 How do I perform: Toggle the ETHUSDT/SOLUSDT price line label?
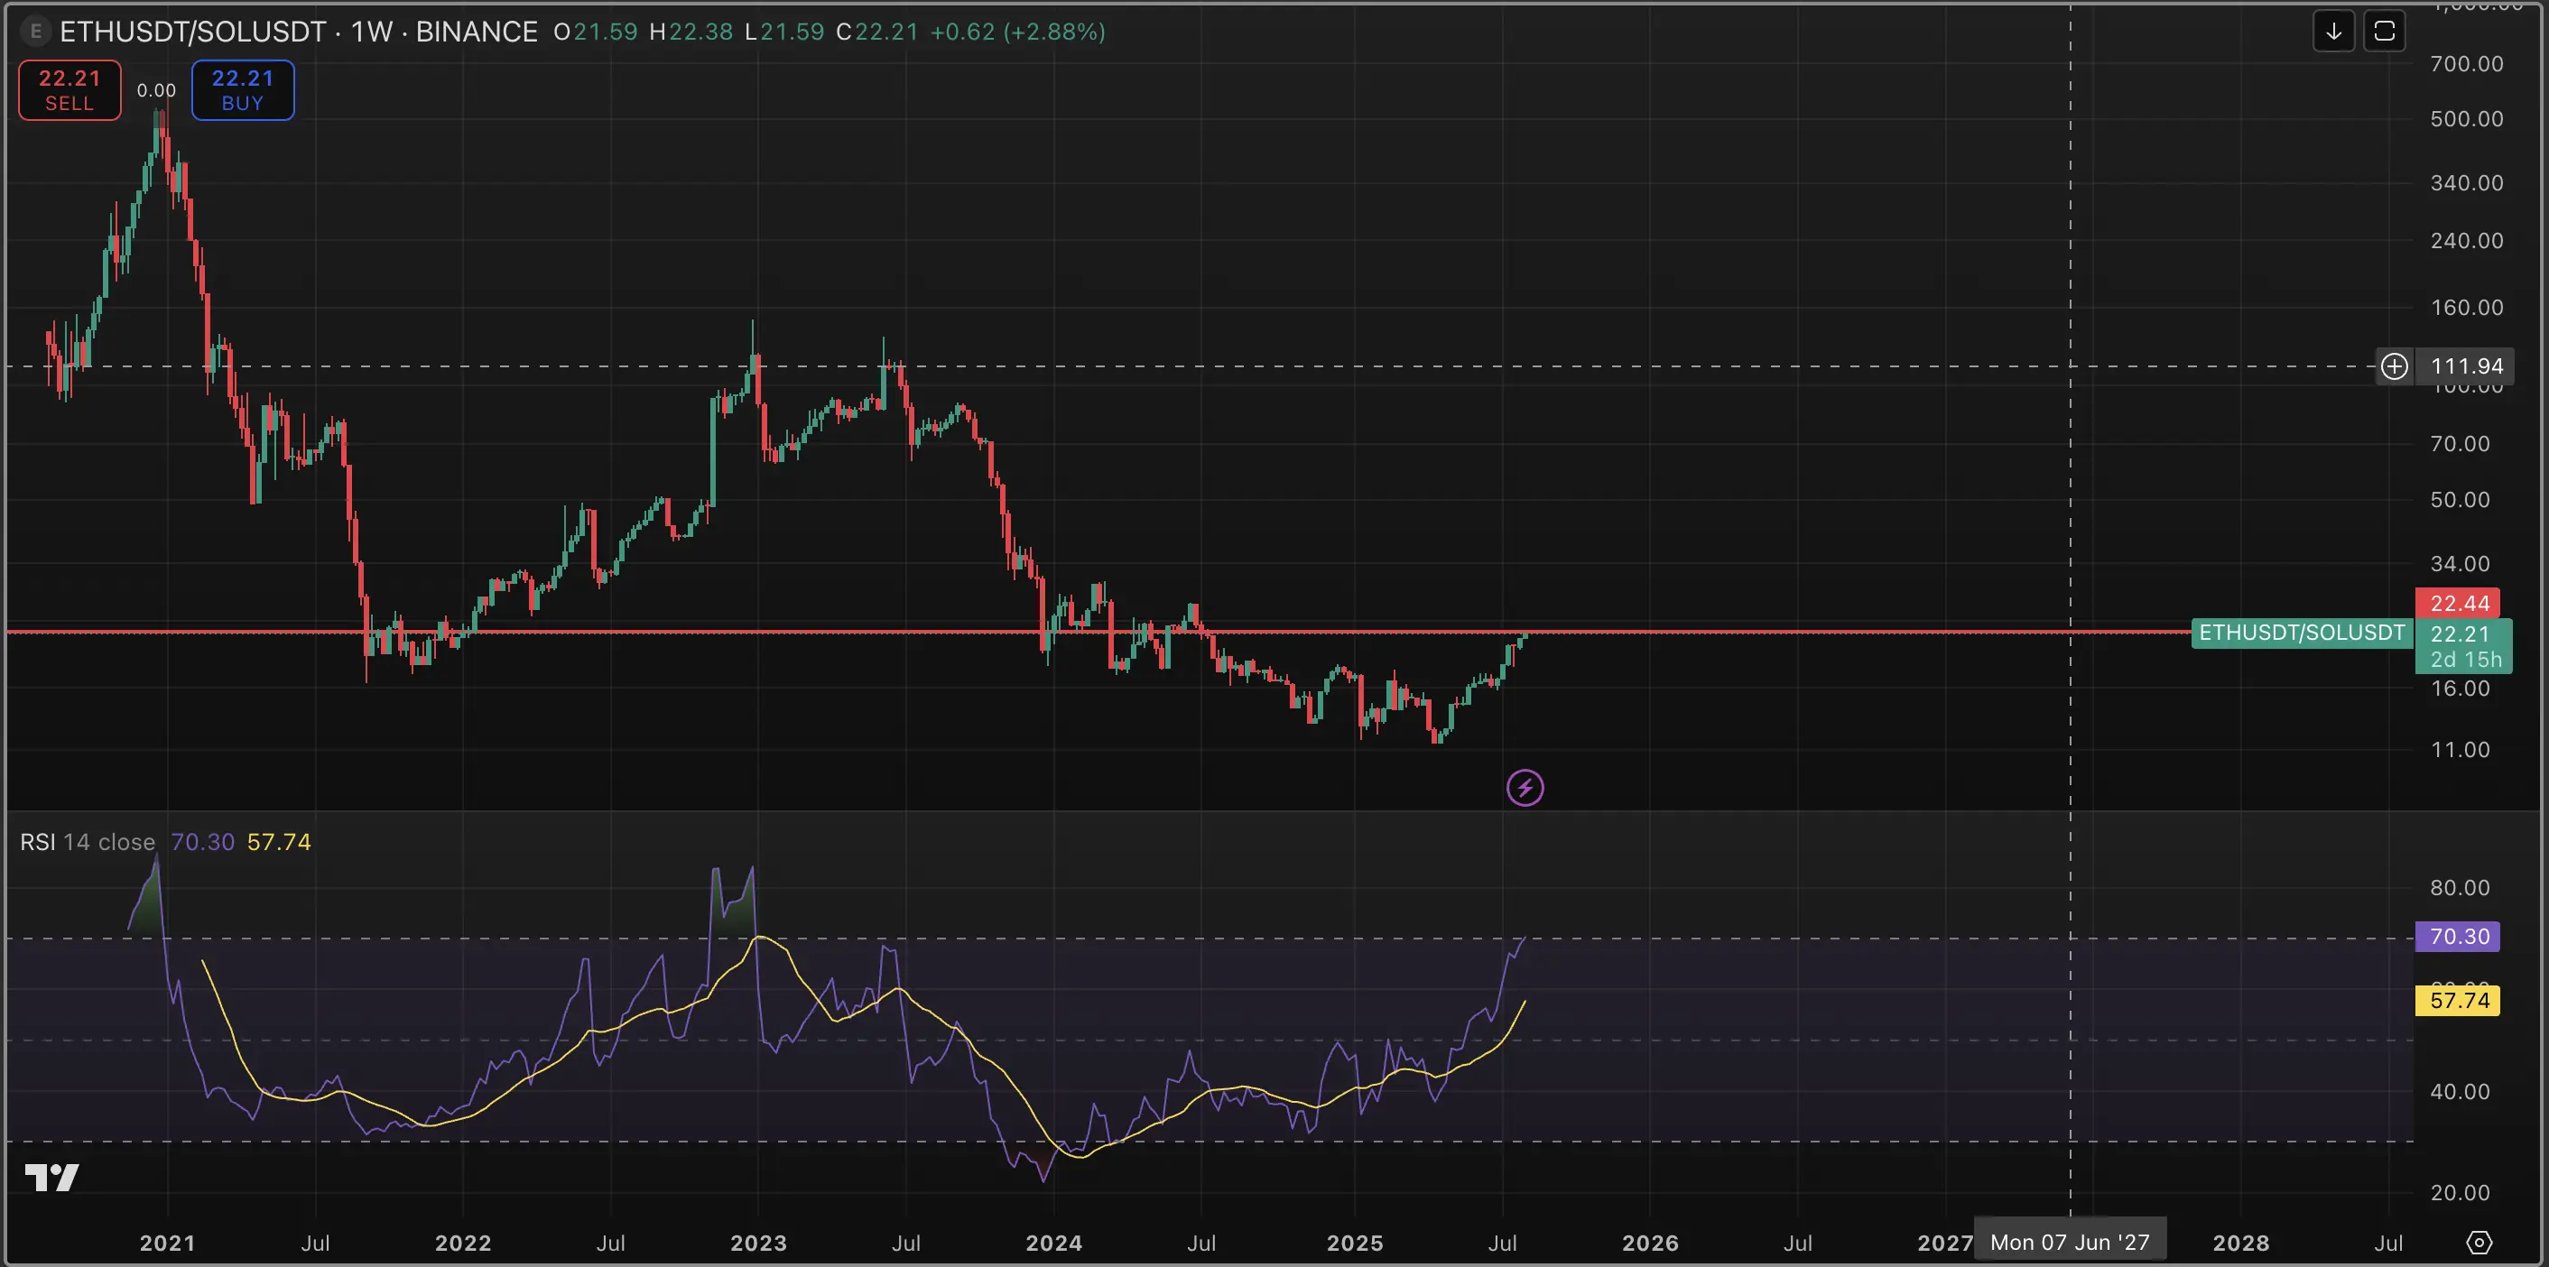tap(2301, 633)
